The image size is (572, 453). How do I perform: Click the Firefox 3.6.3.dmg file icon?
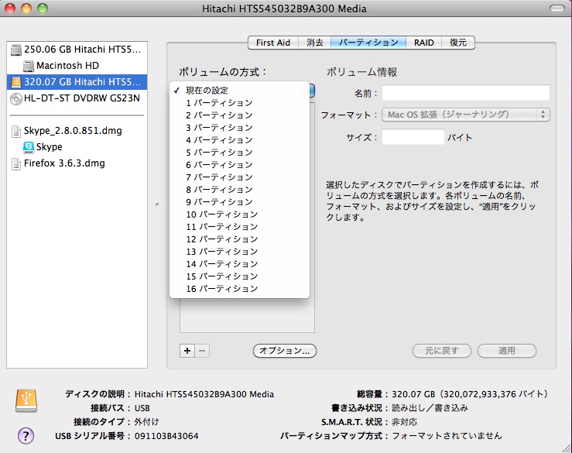click(x=16, y=164)
